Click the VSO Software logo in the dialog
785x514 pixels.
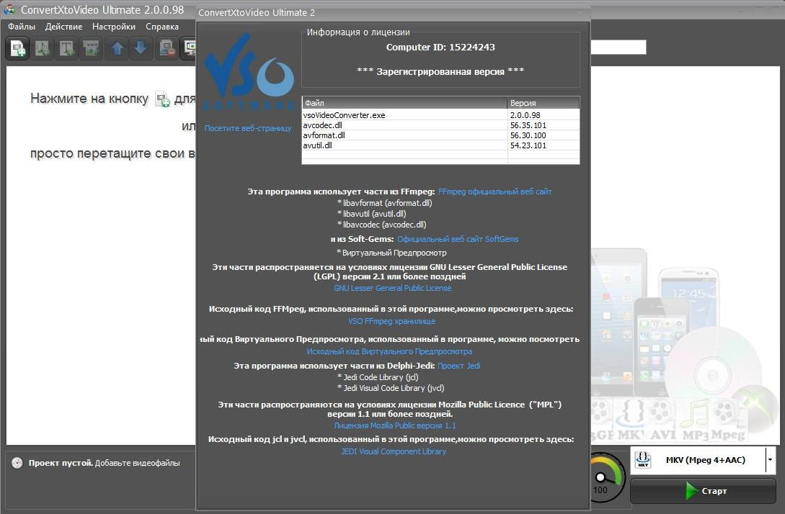tap(249, 73)
